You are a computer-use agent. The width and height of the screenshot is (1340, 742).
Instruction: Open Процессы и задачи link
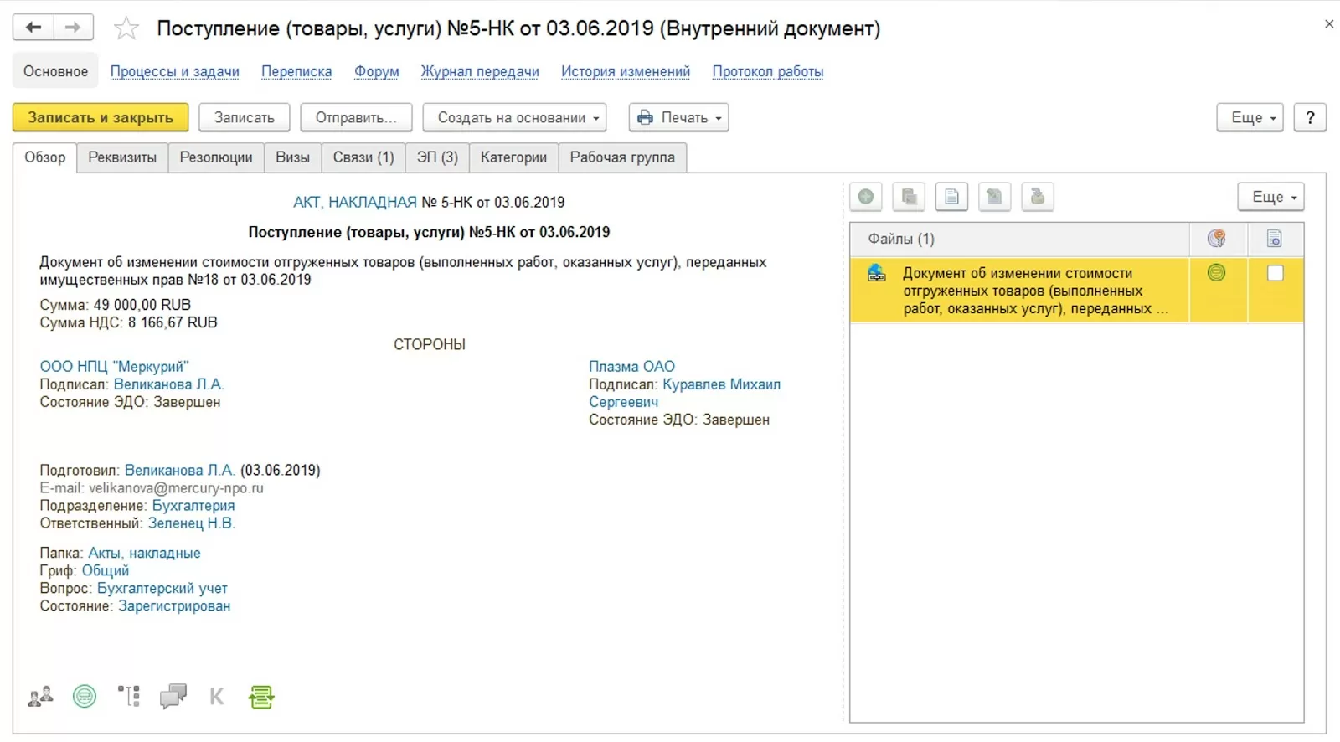tap(175, 71)
